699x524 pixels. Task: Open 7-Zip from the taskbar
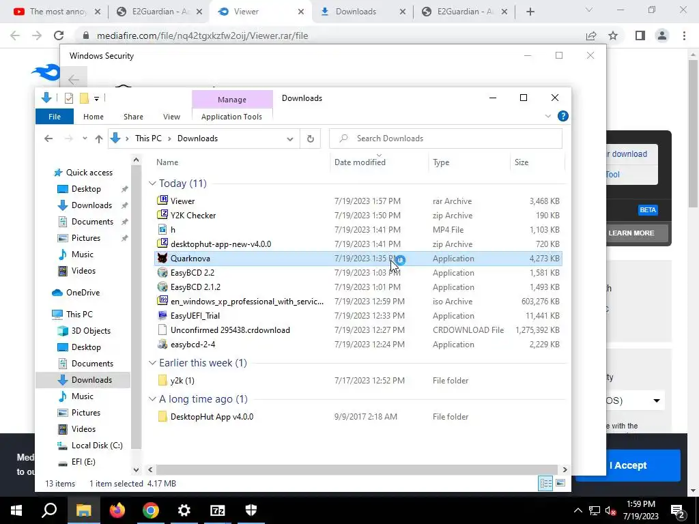(x=218, y=510)
